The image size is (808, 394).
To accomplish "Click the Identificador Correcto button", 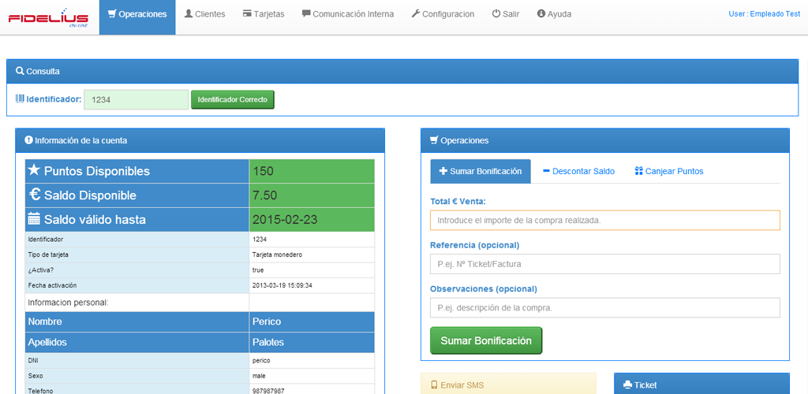I will point(233,100).
